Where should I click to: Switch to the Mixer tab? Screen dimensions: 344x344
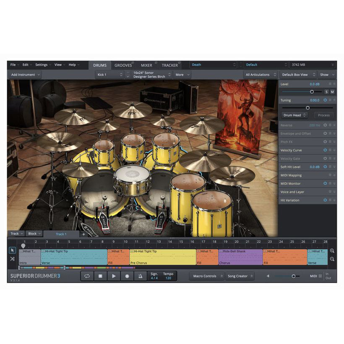146,65
